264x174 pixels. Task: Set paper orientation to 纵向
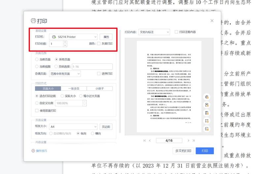[78, 133]
